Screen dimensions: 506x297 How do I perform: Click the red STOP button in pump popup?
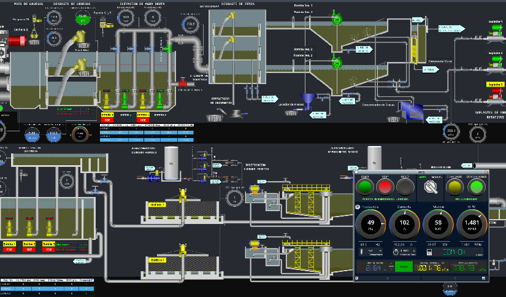click(x=385, y=187)
